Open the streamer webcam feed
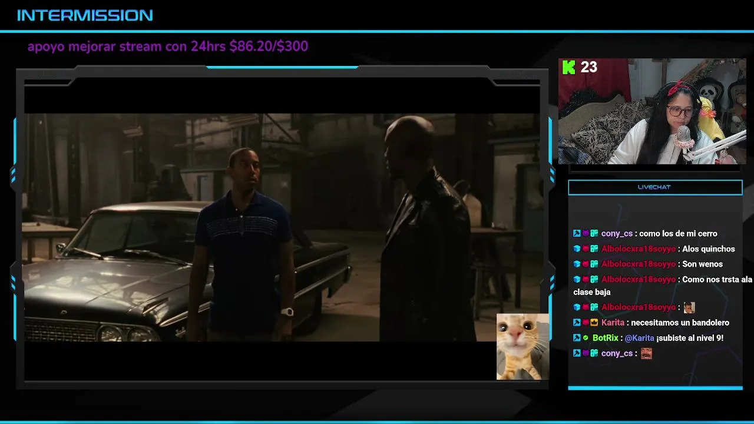The image size is (754, 424). 652,111
